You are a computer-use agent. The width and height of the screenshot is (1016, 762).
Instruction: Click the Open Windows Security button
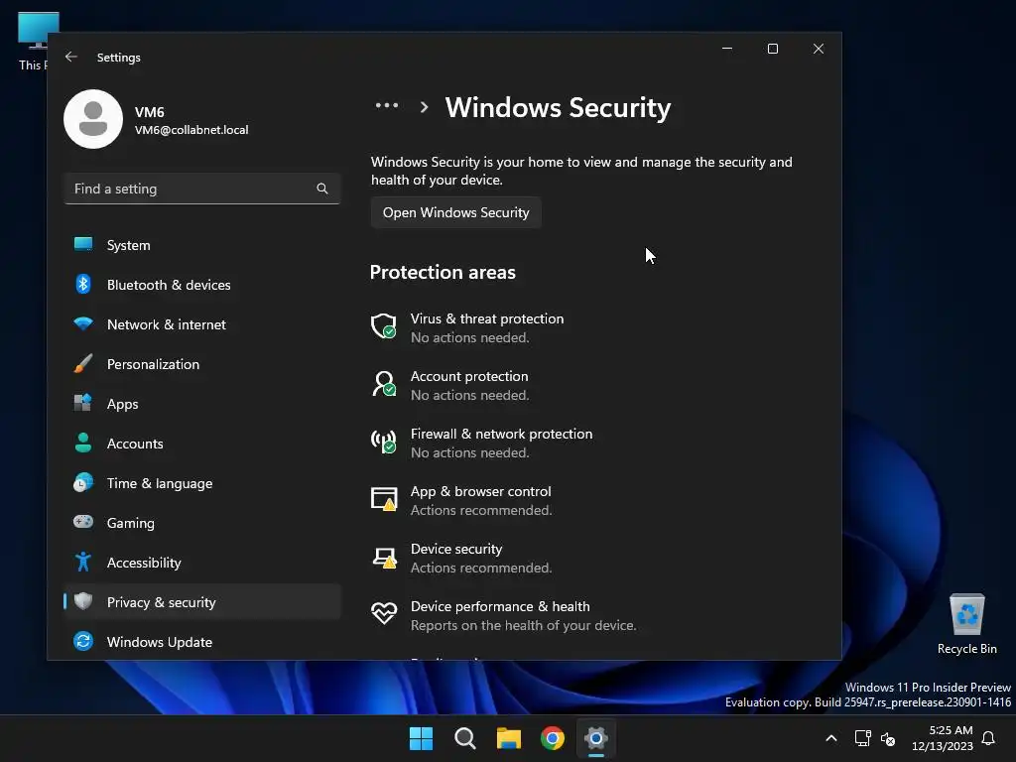tap(456, 212)
